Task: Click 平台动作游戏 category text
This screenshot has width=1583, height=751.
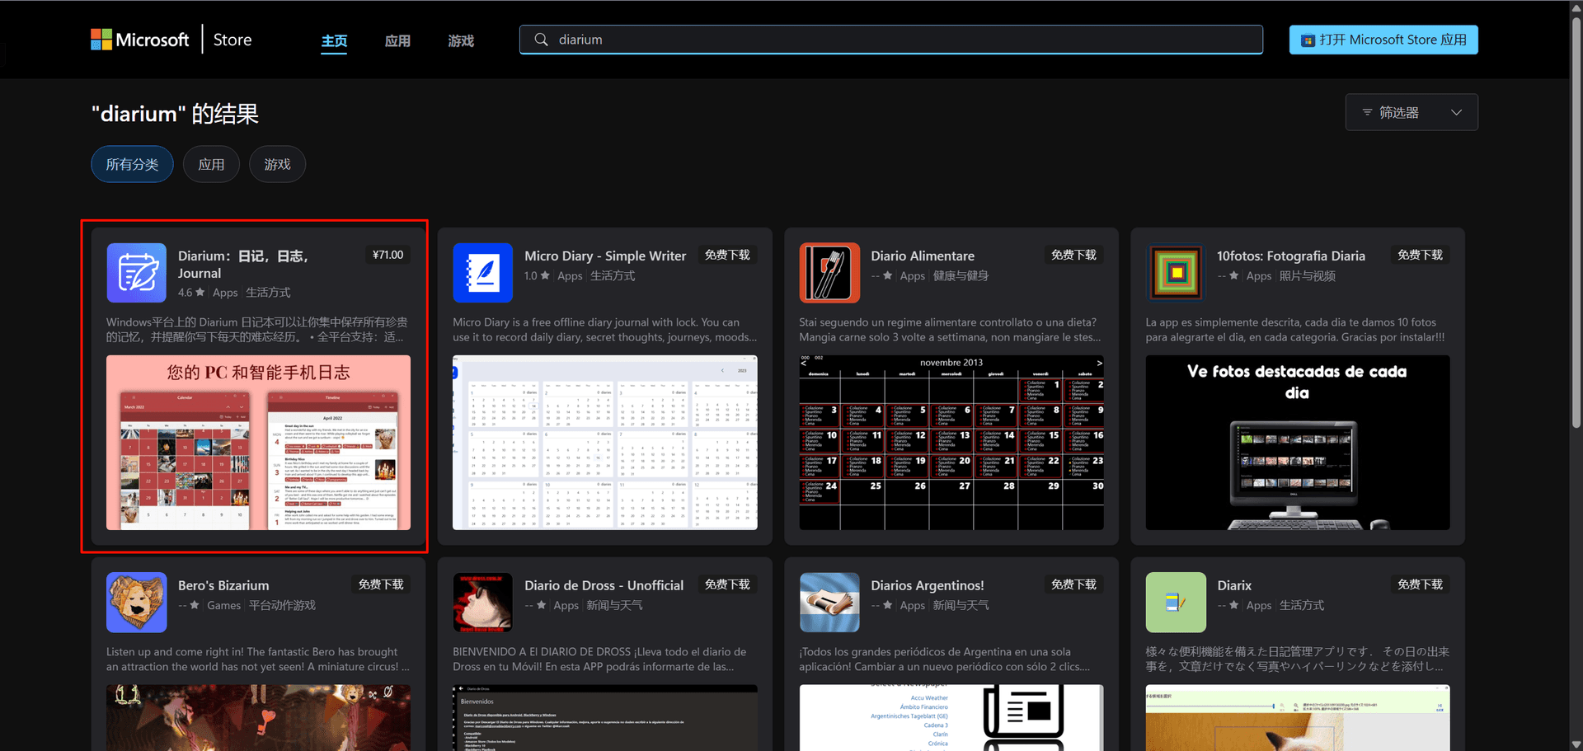Action: 282,605
